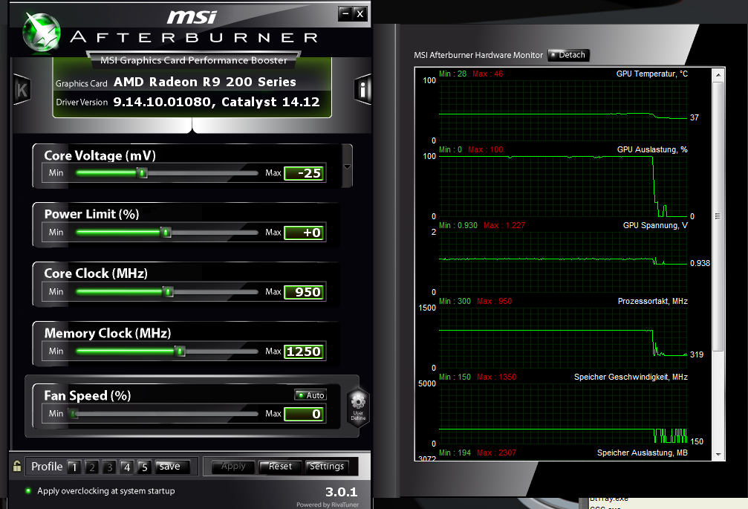Click the Apply button
This screenshot has width=748, height=509.
[x=232, y=467]
